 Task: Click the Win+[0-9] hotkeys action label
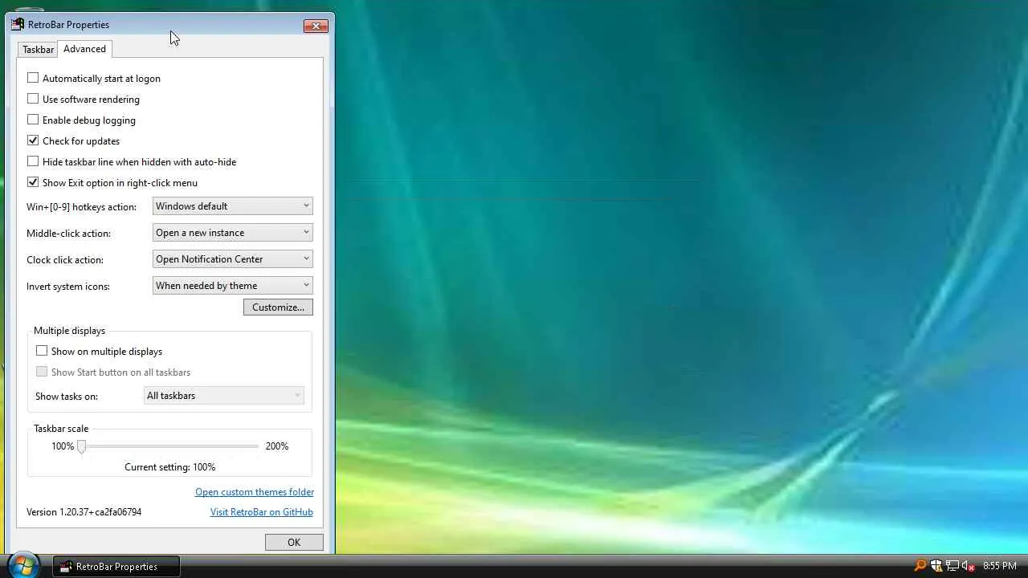81,207
